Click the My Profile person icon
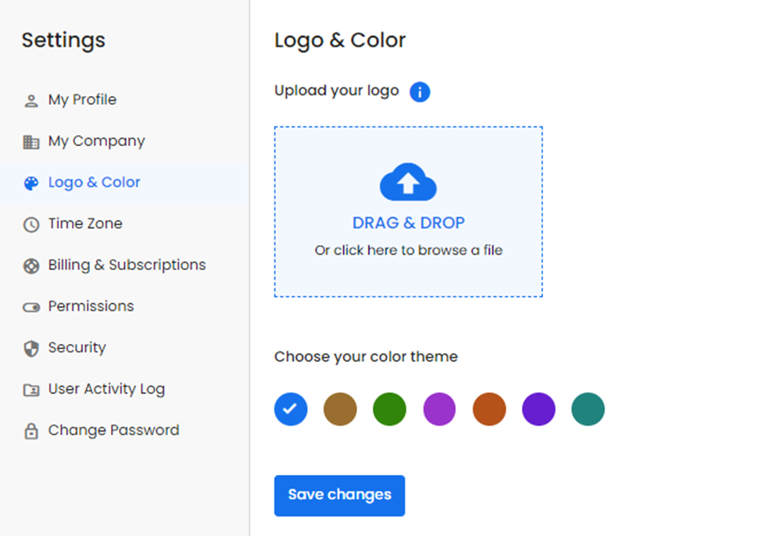Viewport: 762px width, 536px height. (31, 101)
